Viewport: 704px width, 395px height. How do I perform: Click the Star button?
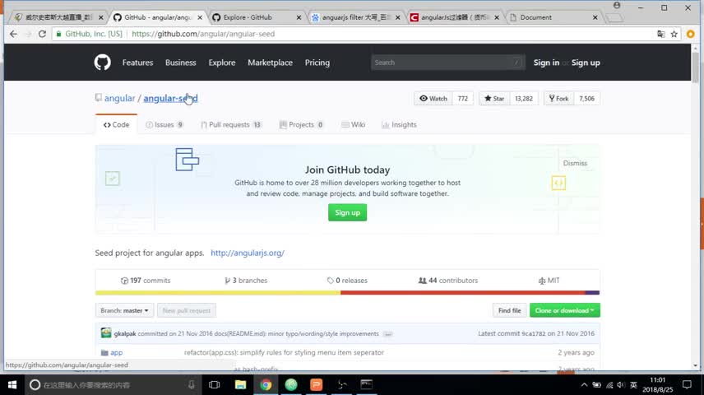click(494, 99)
